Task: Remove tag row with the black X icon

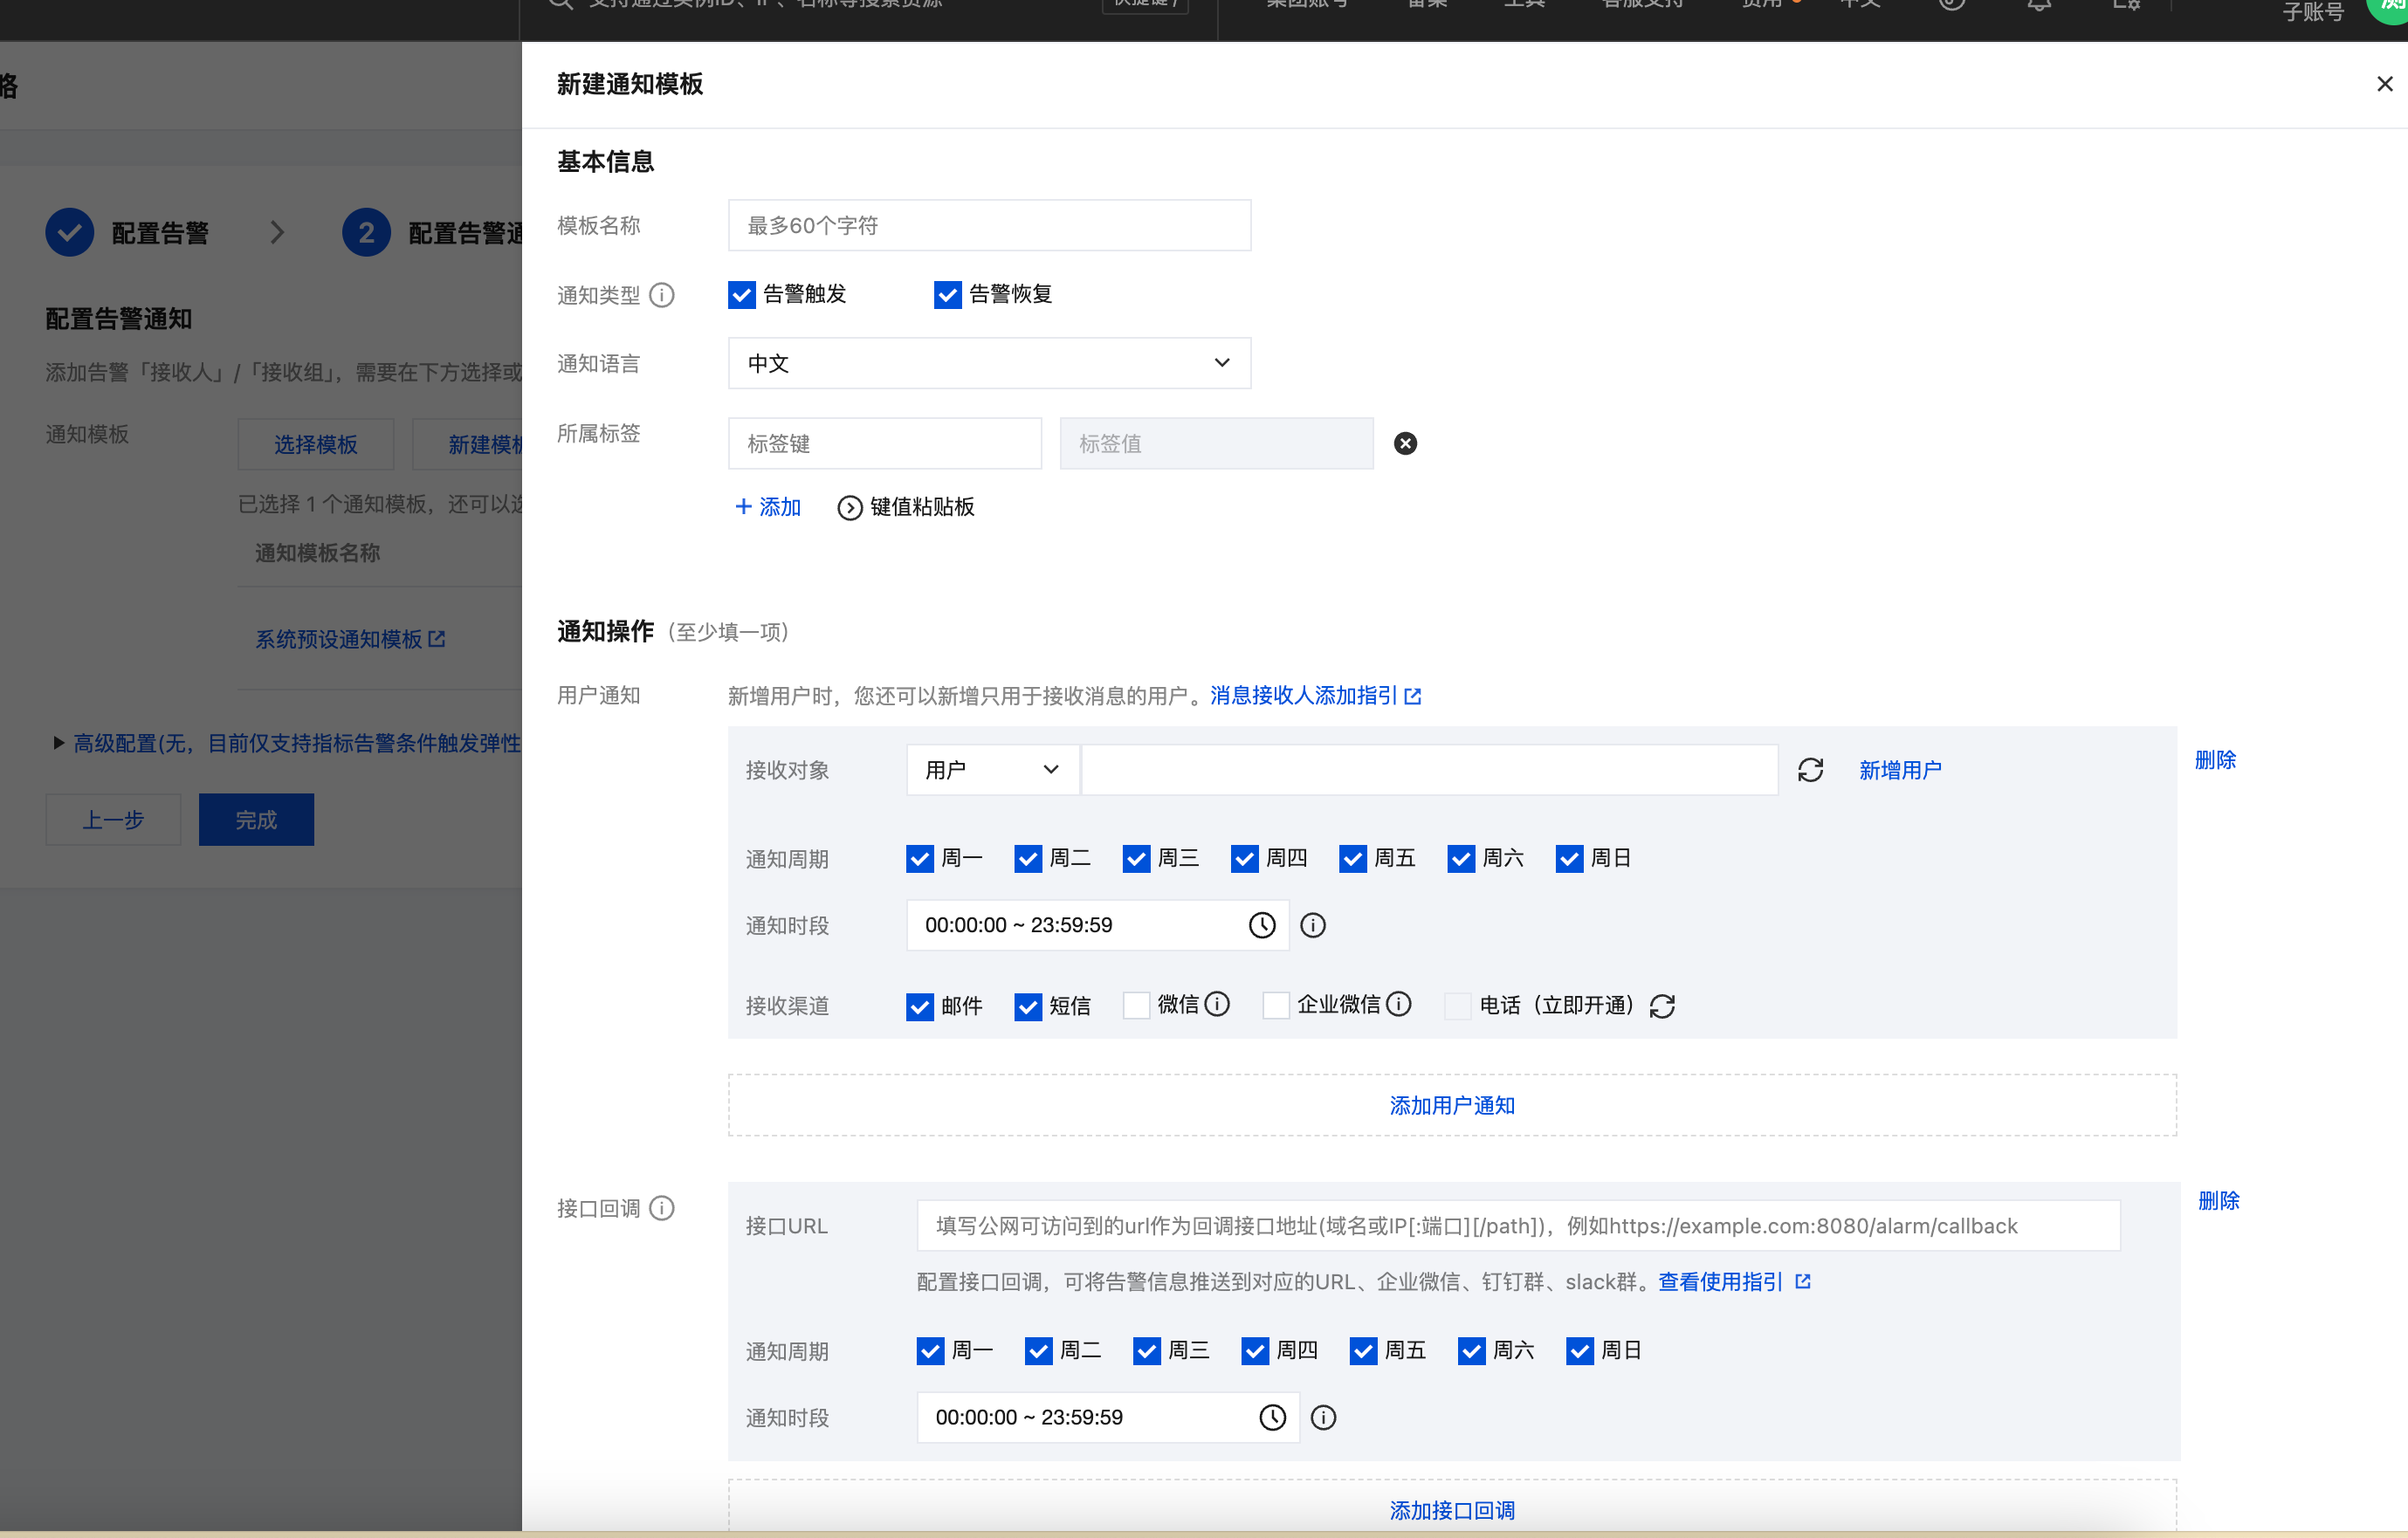Action: 1405,443
